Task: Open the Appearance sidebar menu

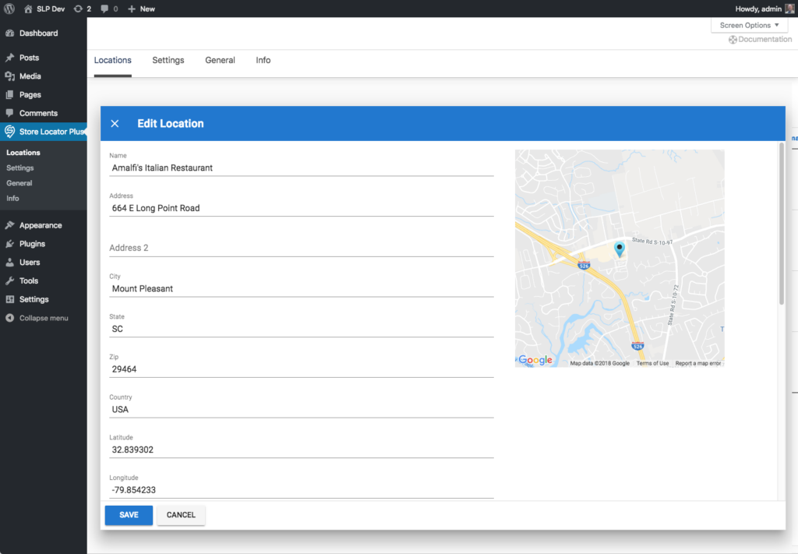Action: tap(40, 225)
